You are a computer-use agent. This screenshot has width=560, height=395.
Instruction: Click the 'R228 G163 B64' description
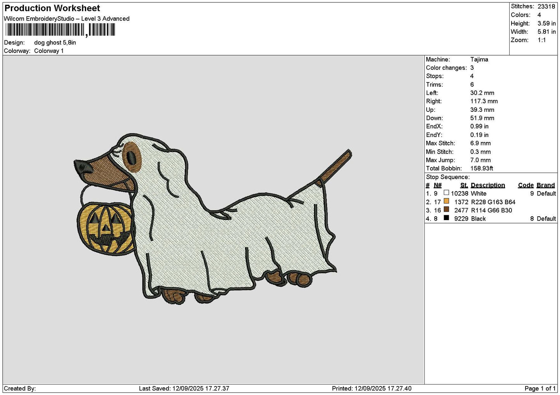click(x=493, y=202)
